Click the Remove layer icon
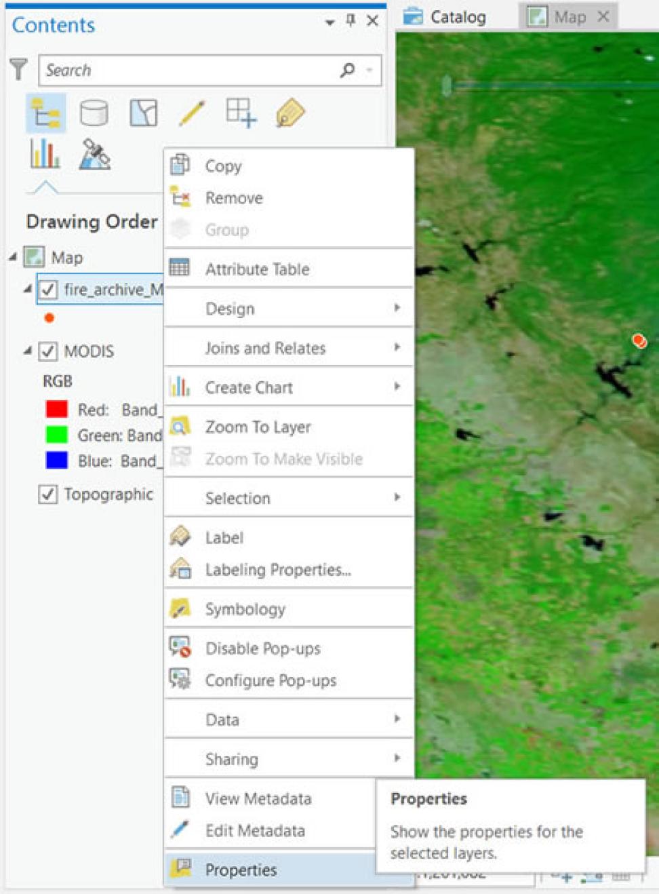The height and width of the screenshot is (894, 659). coord(180,197)
